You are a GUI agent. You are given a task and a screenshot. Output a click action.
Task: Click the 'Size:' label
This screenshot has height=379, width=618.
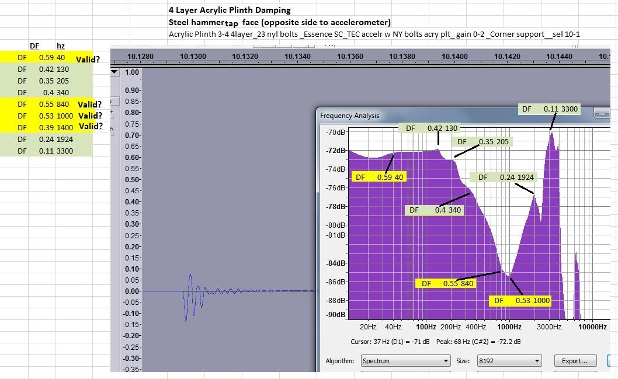(x=463, y=361)
